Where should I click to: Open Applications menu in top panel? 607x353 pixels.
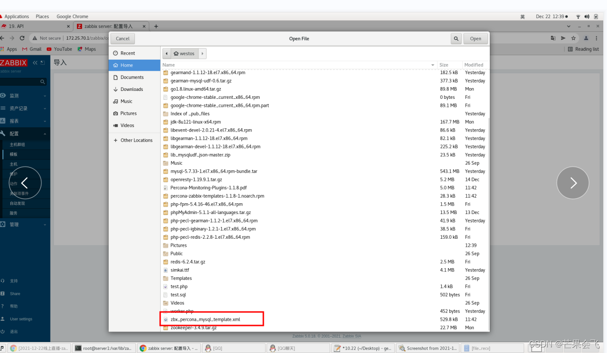pyautogui.click(x=16, y=16)
